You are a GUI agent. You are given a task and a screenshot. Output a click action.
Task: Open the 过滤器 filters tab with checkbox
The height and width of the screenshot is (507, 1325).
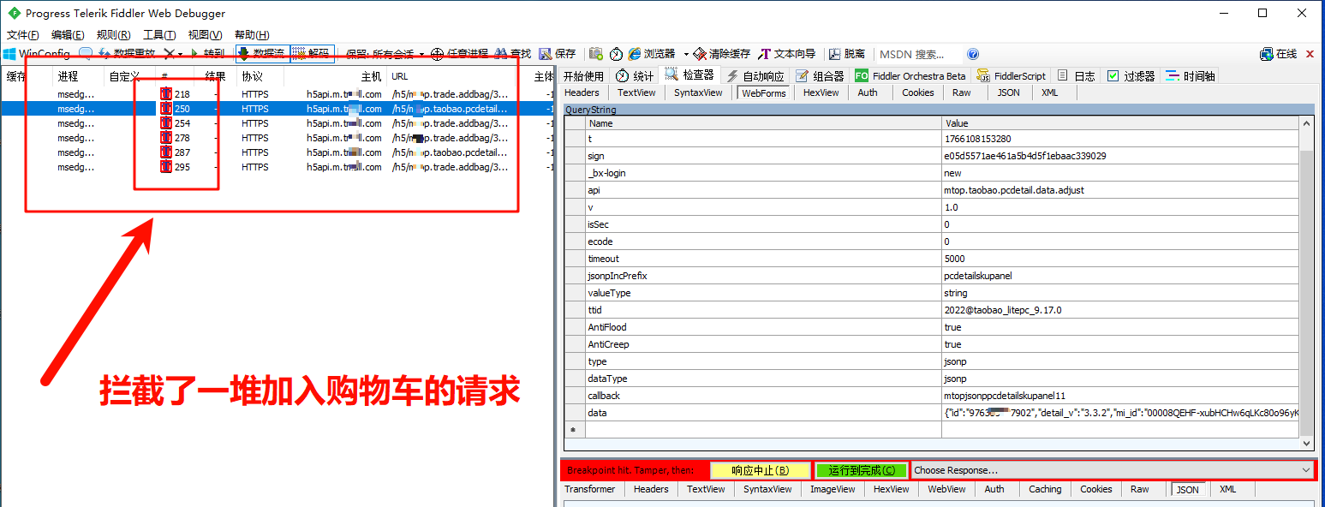click(1131, 76)
